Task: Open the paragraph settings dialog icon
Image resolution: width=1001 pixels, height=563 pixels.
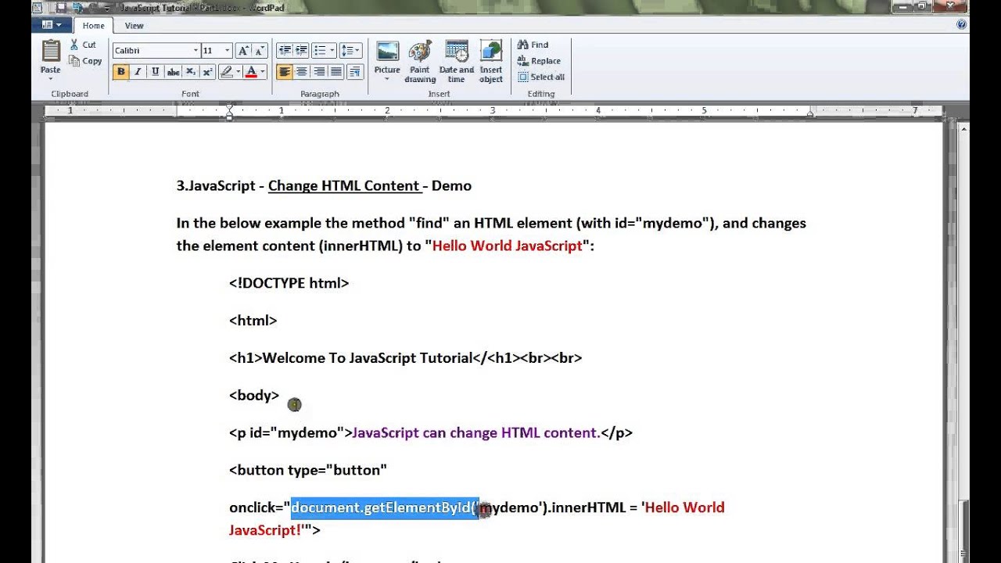Action: tap(354, 72)
